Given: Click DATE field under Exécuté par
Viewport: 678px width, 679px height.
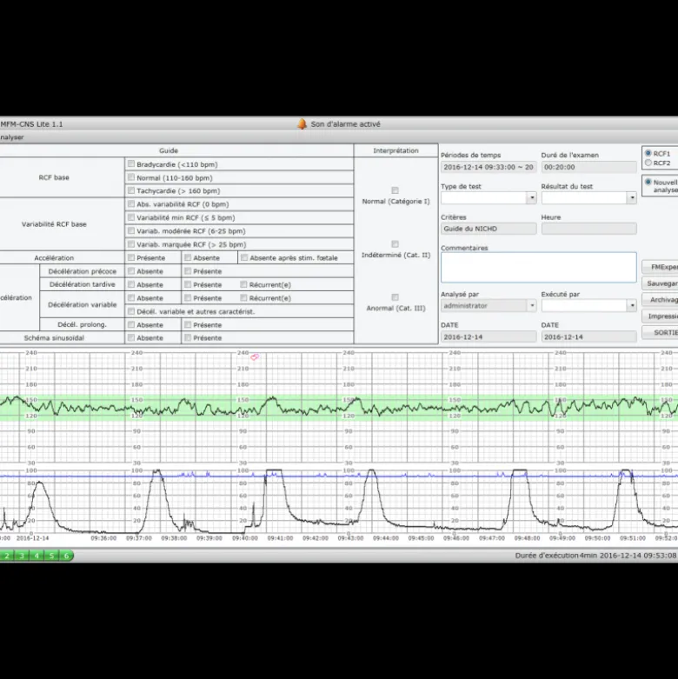Looking at the screenshot, I should click(x=588, y=337).
